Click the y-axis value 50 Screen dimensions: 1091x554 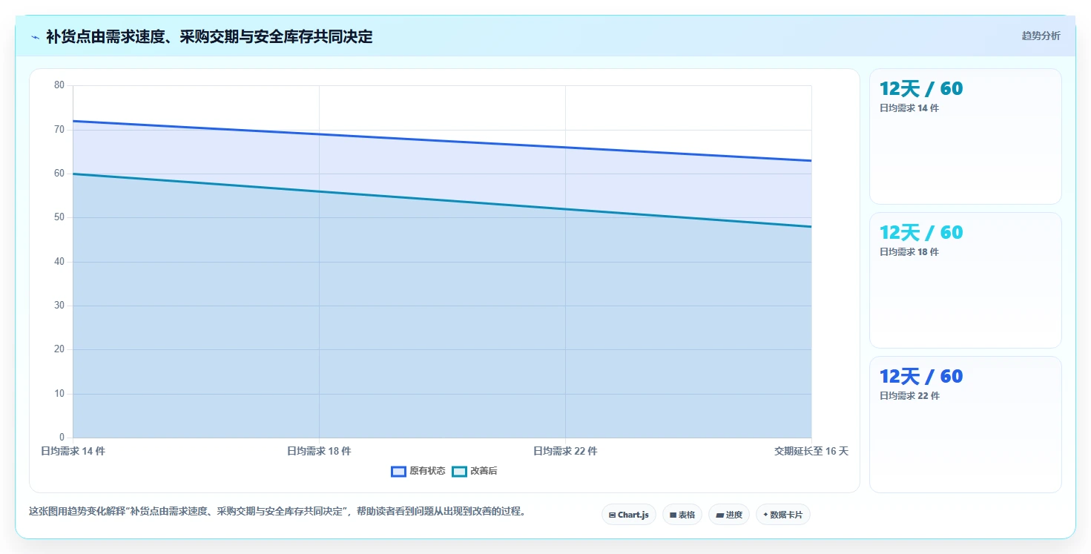pos(59,217)
